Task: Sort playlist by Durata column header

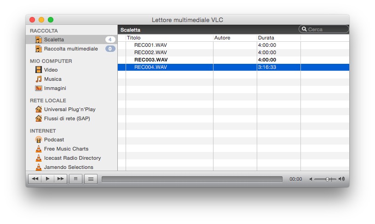Action: (x=279, y=38)
